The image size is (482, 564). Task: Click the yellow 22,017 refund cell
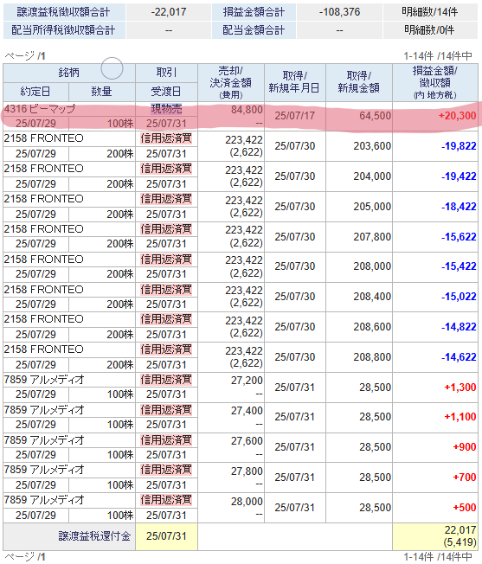click(435, 536)
